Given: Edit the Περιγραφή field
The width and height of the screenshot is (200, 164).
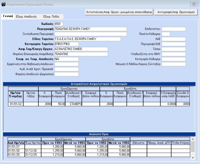Looking at the screenshot, I should pos(91,29).
